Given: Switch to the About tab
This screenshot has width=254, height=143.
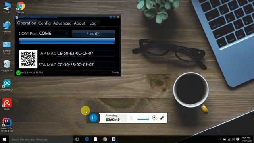Looking at the screenshot, I should click(79, 23).
